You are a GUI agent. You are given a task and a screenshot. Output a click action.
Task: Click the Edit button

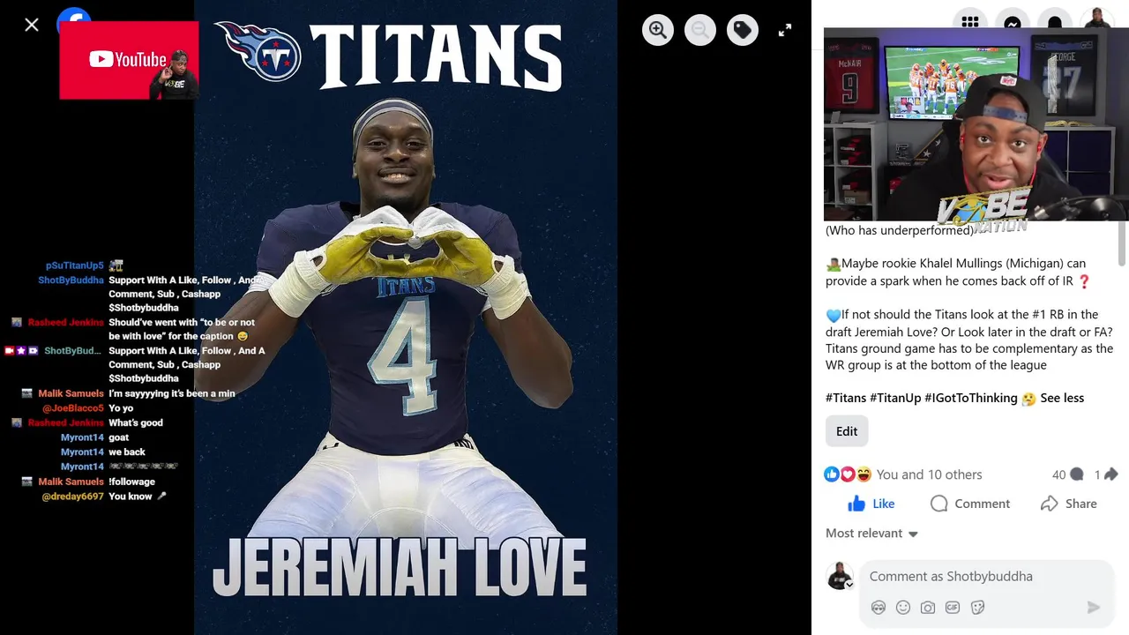[x=847, y=431]
